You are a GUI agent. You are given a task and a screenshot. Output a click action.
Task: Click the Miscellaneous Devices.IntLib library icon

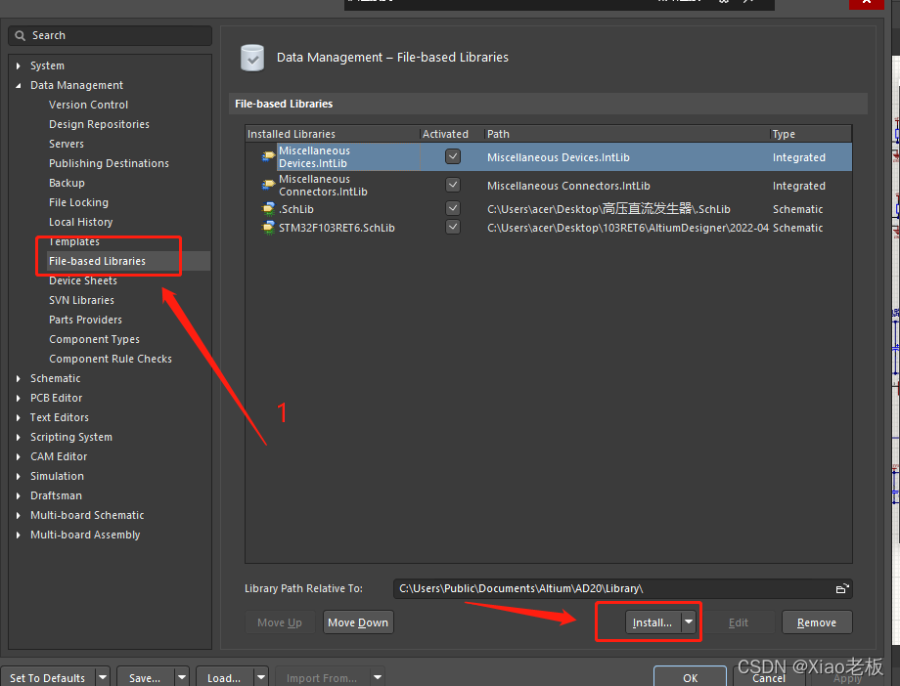click(x=269, y=156)
